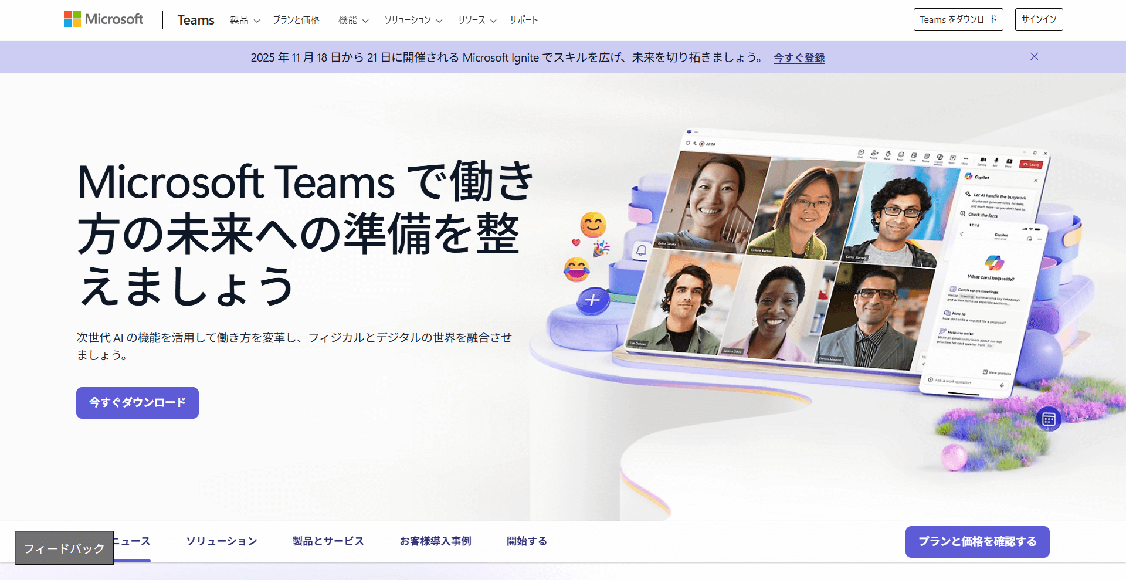1126x580 pixels.
Task: Go to the サポート page
Action: coord(524,20)
